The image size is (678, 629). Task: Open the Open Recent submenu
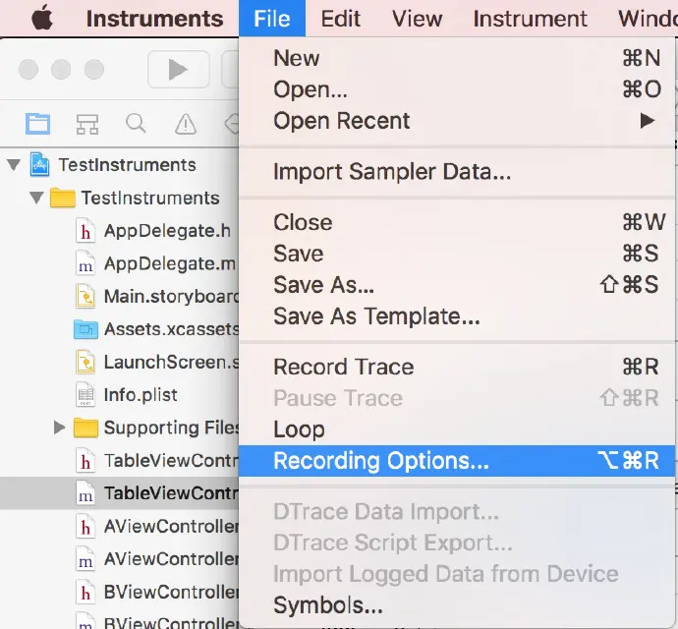pyautogui.click(x=341, y=121)
